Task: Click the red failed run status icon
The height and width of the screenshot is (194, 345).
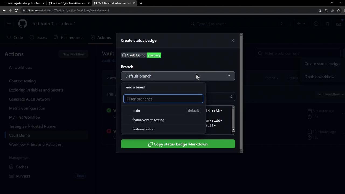Action: click(109, 131)
